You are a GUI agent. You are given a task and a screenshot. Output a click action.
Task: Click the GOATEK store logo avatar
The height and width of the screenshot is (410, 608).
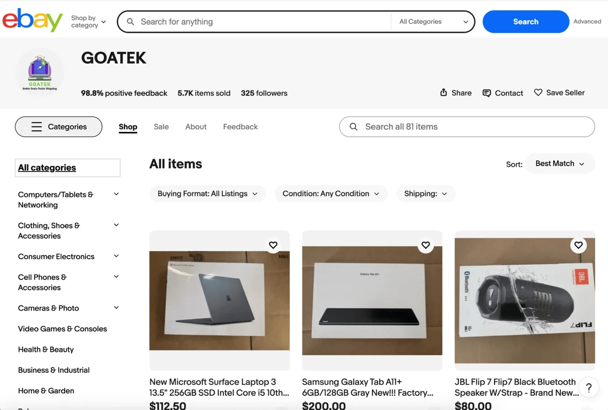[40, 73]
